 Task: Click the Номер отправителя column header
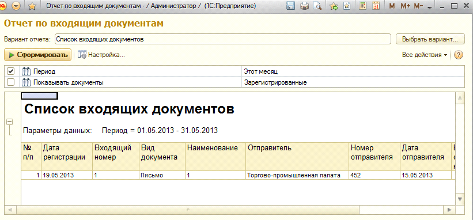point(374,157)
